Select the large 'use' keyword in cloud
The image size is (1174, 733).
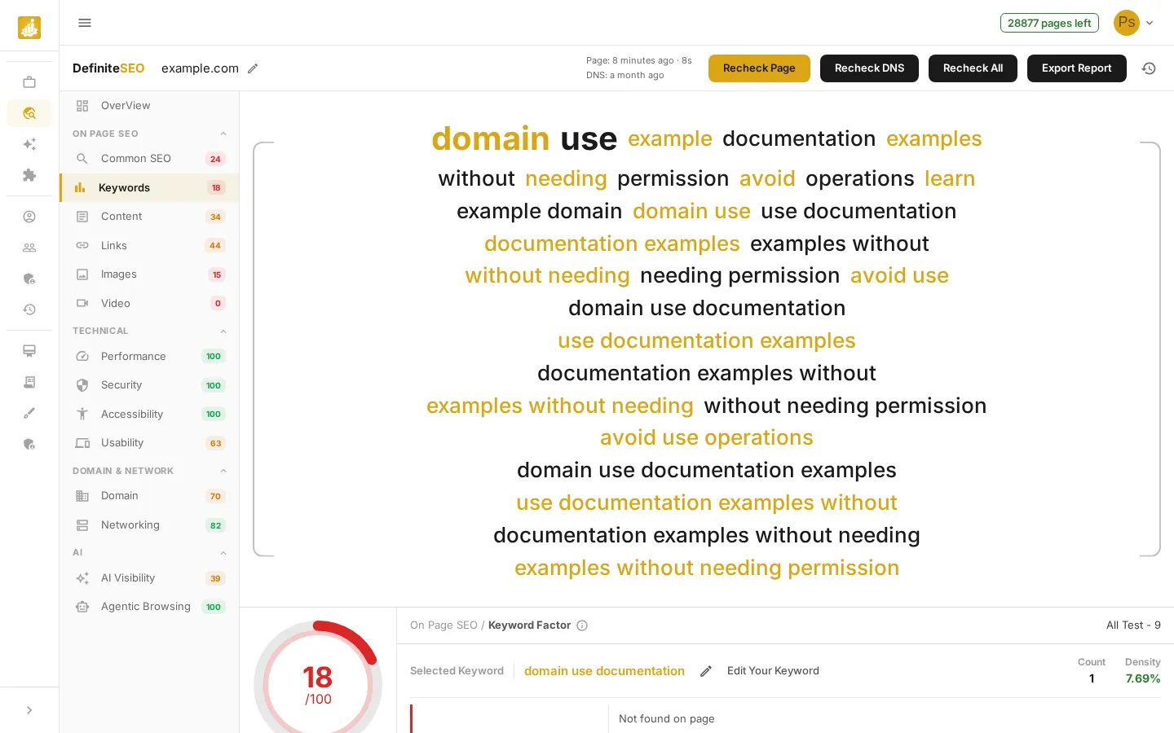pyautogui.click(x=589, y=139)
